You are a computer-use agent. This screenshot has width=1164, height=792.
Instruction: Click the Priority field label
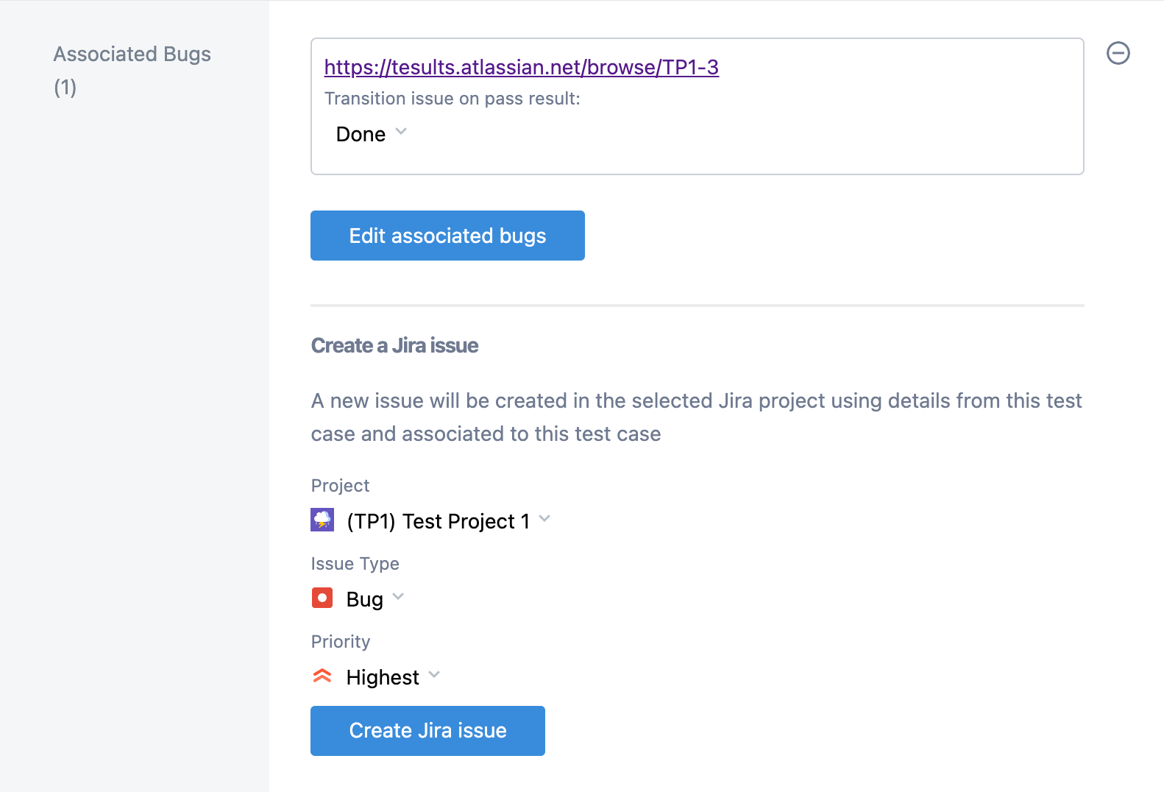pyautogui.click(x=341, y=642)
